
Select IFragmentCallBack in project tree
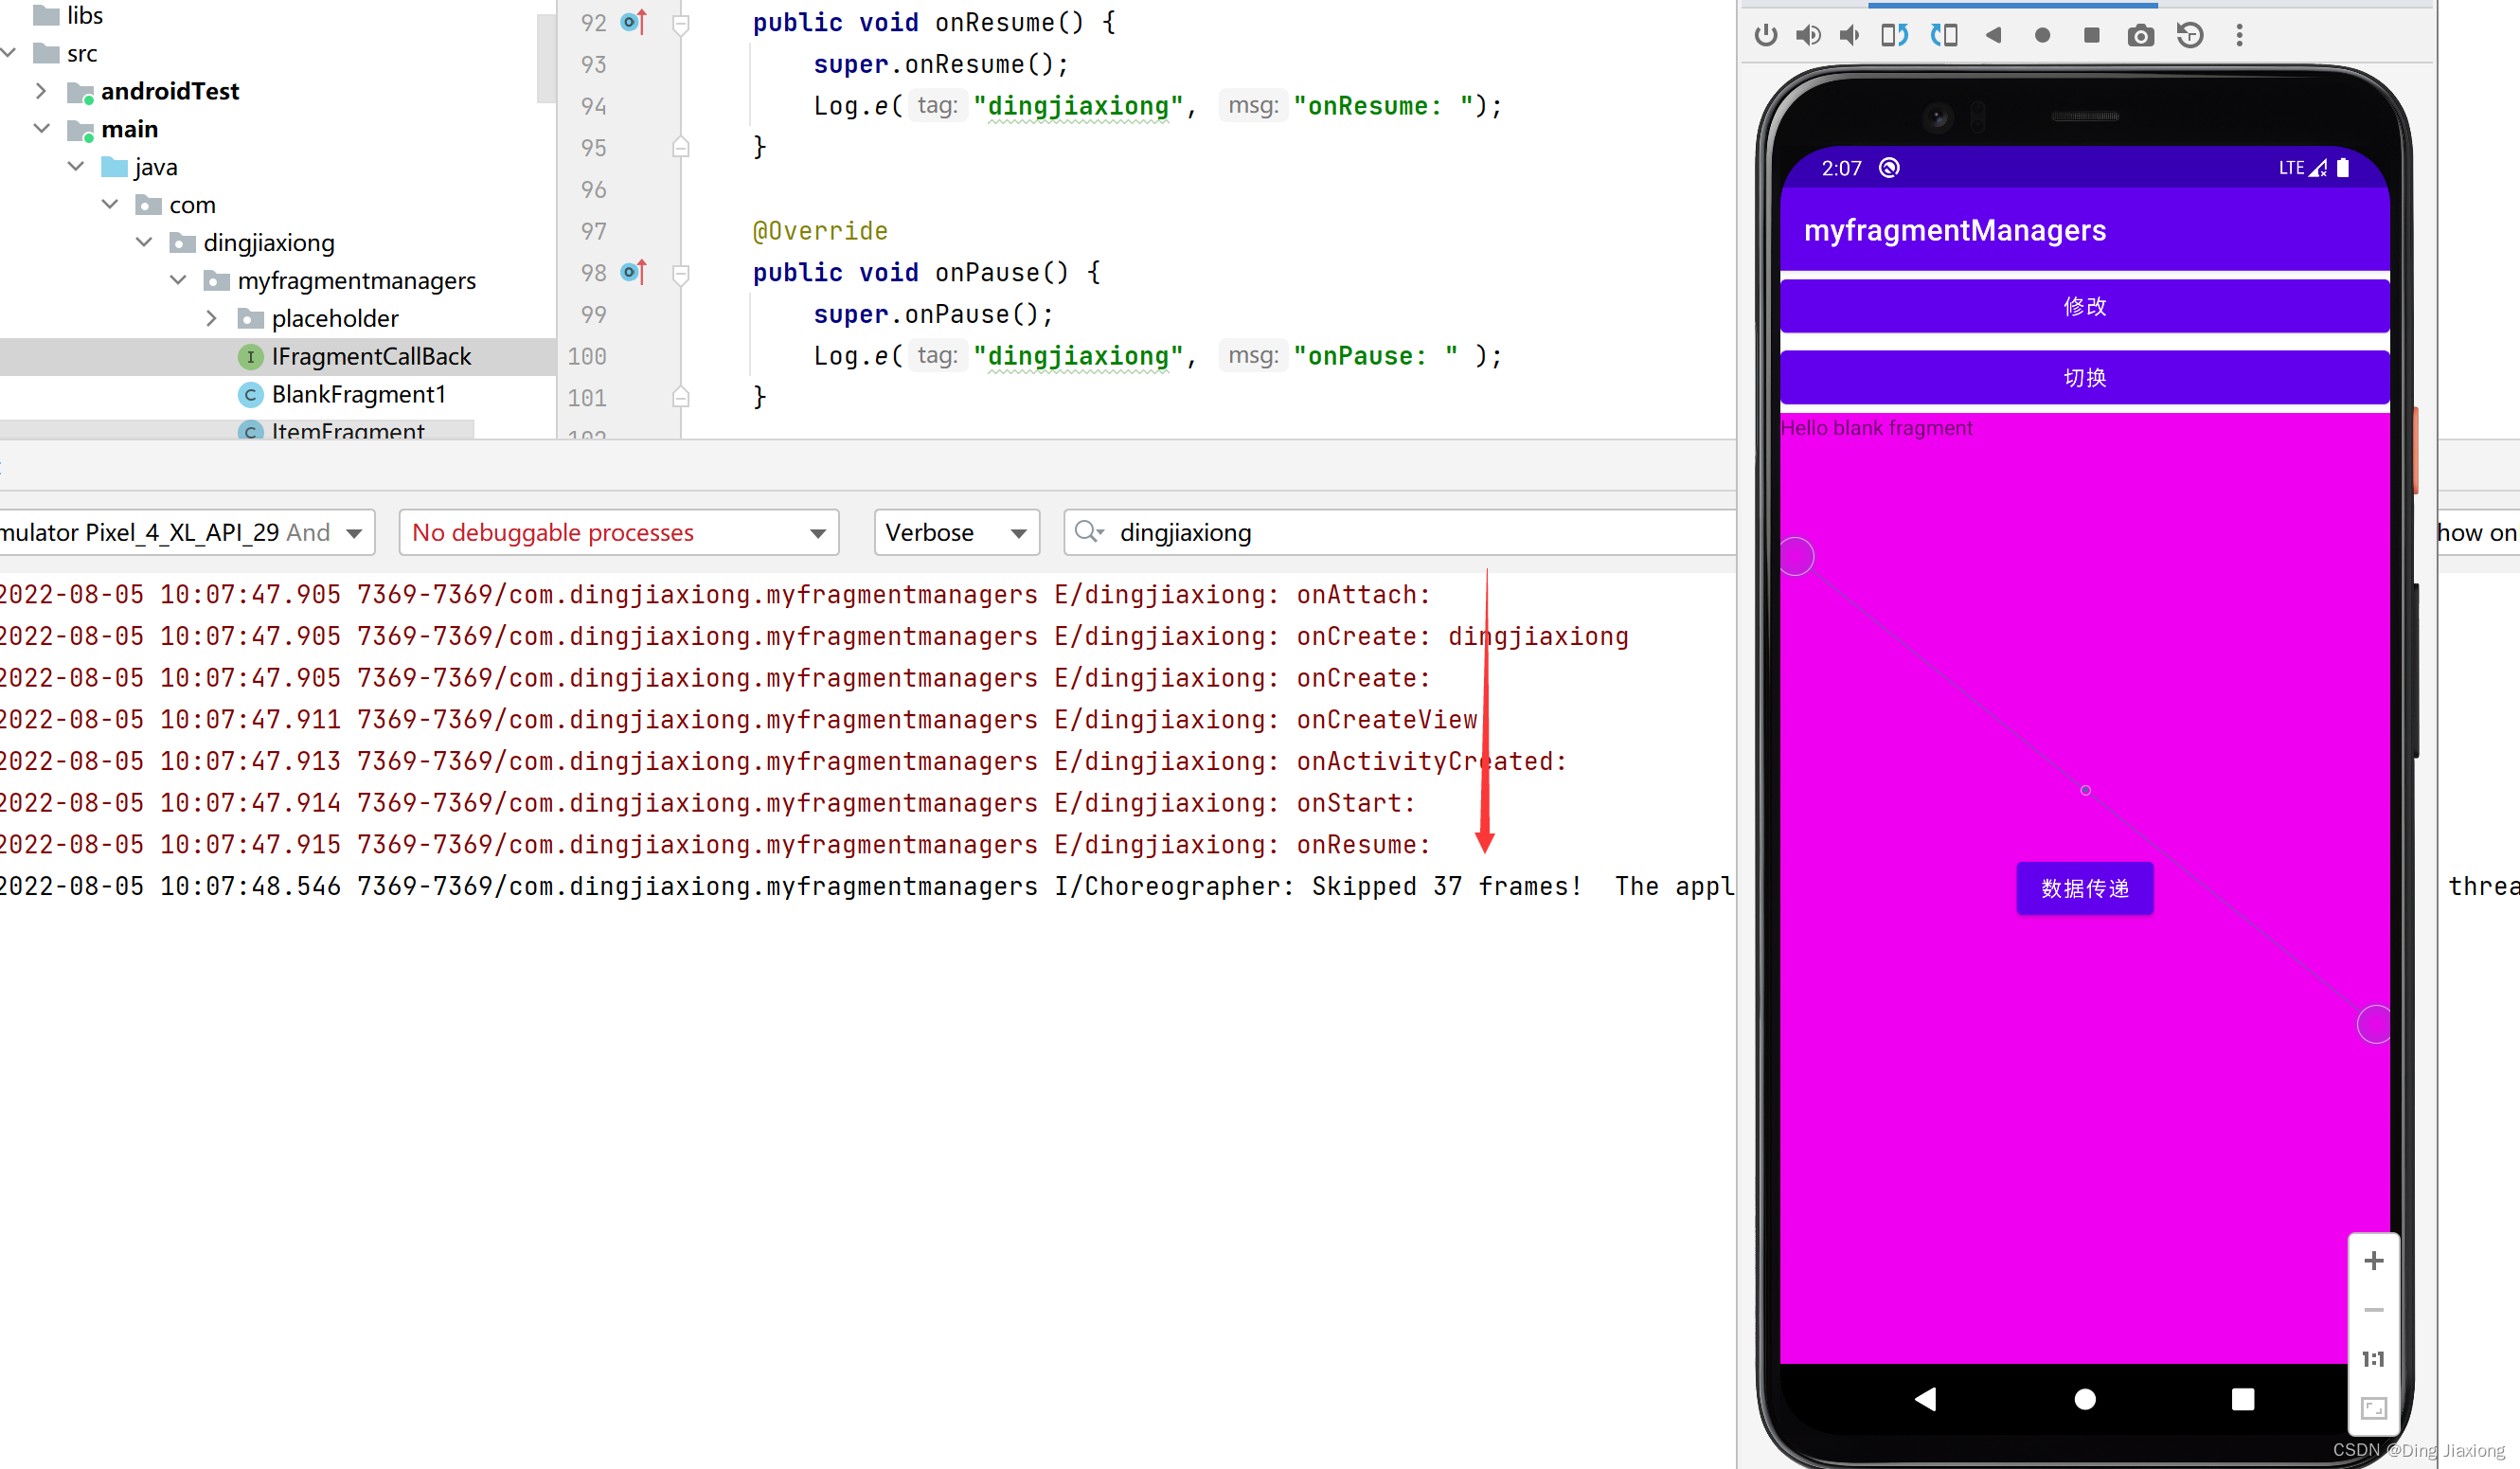click(371, 357)
